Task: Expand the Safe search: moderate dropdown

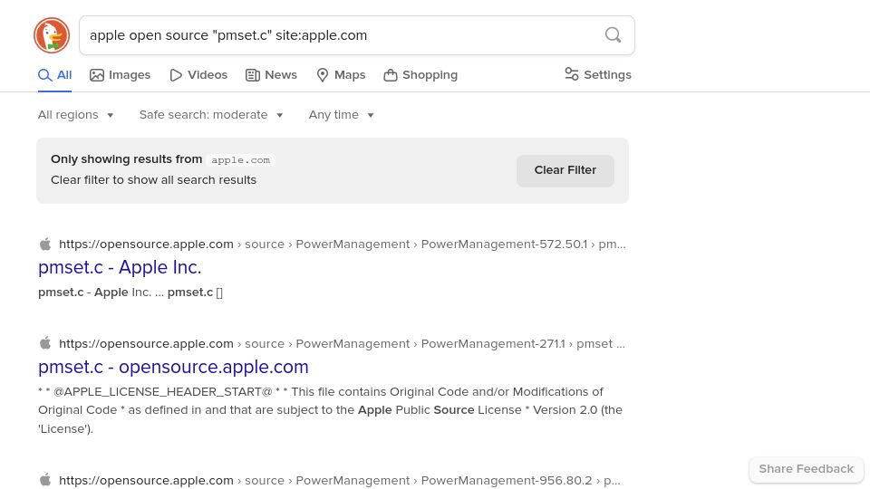Action: tap(211, 115)
